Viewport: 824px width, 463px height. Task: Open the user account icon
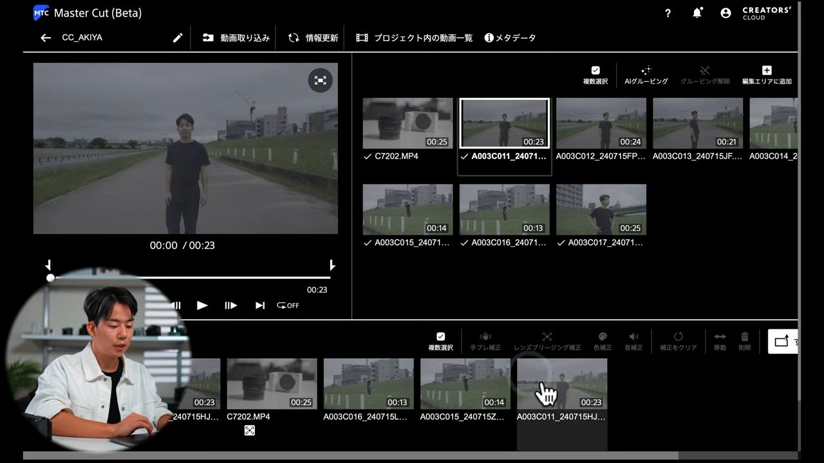click(726, 14)
